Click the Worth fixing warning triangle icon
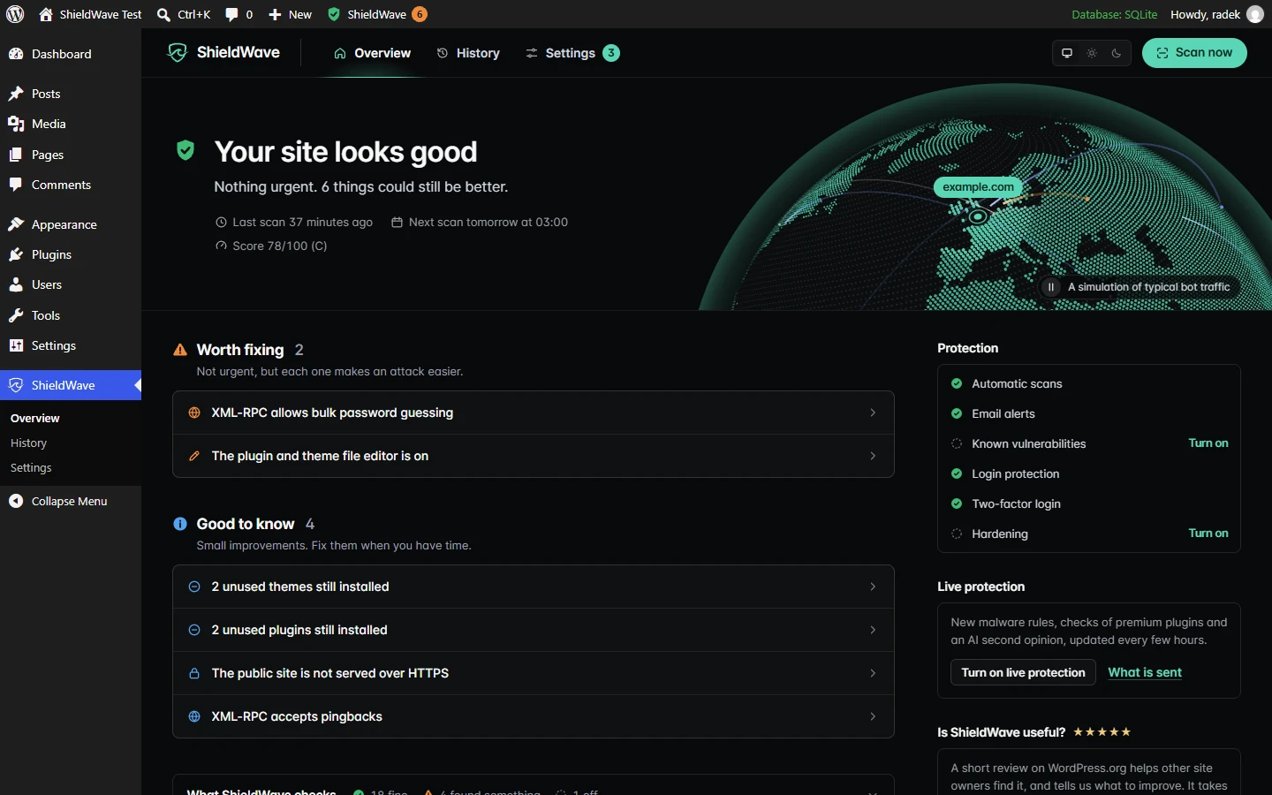Image resolution: width=1272 pixels, height=795 pixels. click(180, 350)
